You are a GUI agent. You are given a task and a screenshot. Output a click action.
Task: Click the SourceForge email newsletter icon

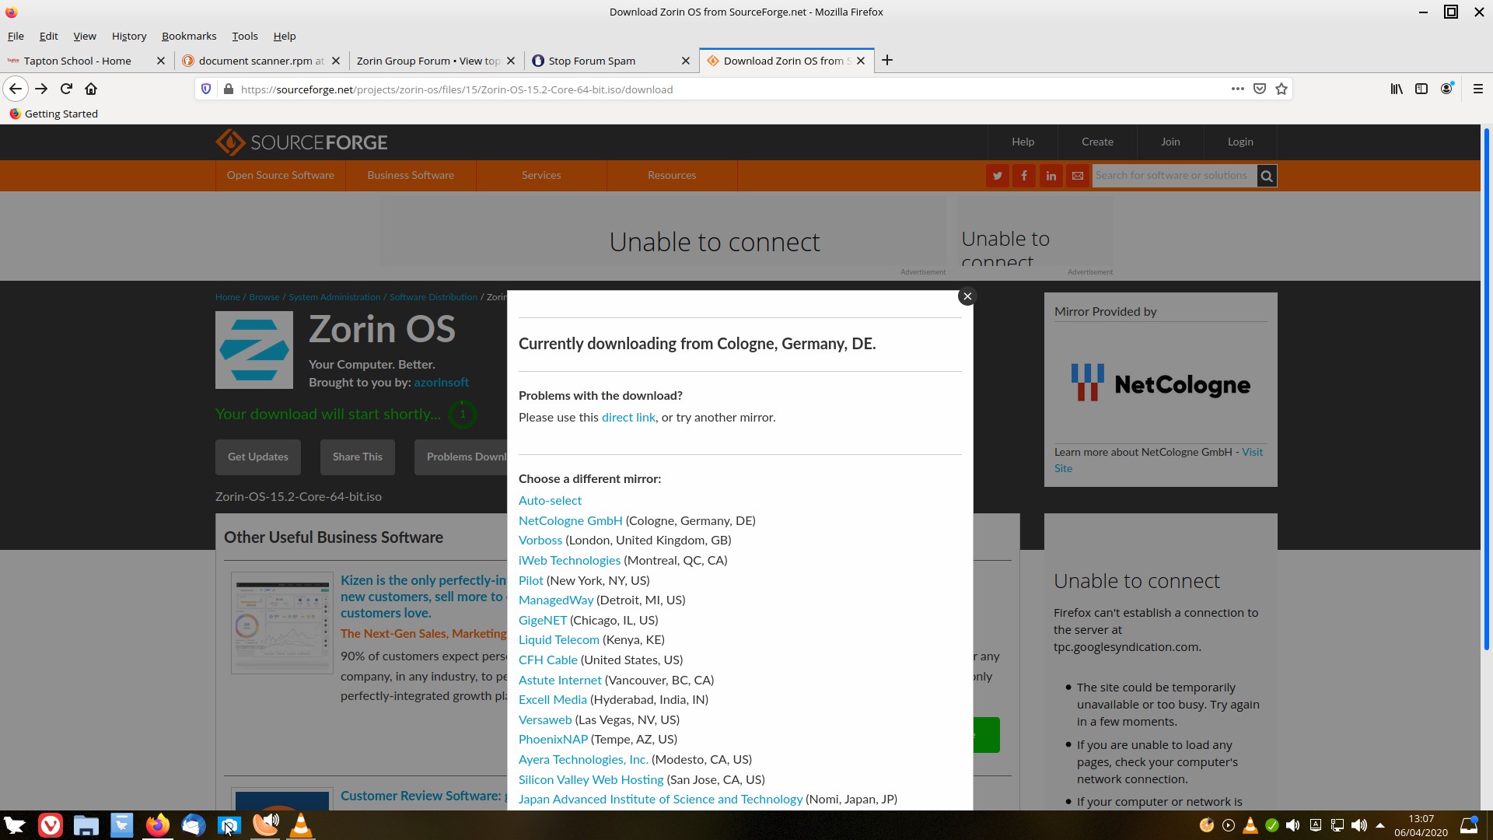click(1078, 176)
